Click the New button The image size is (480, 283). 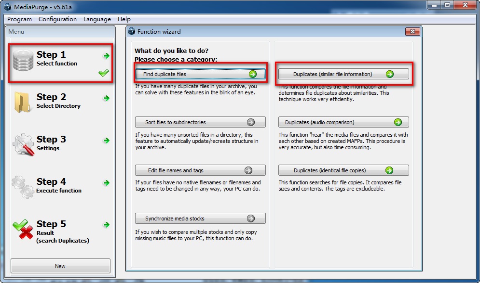[60, 266]
